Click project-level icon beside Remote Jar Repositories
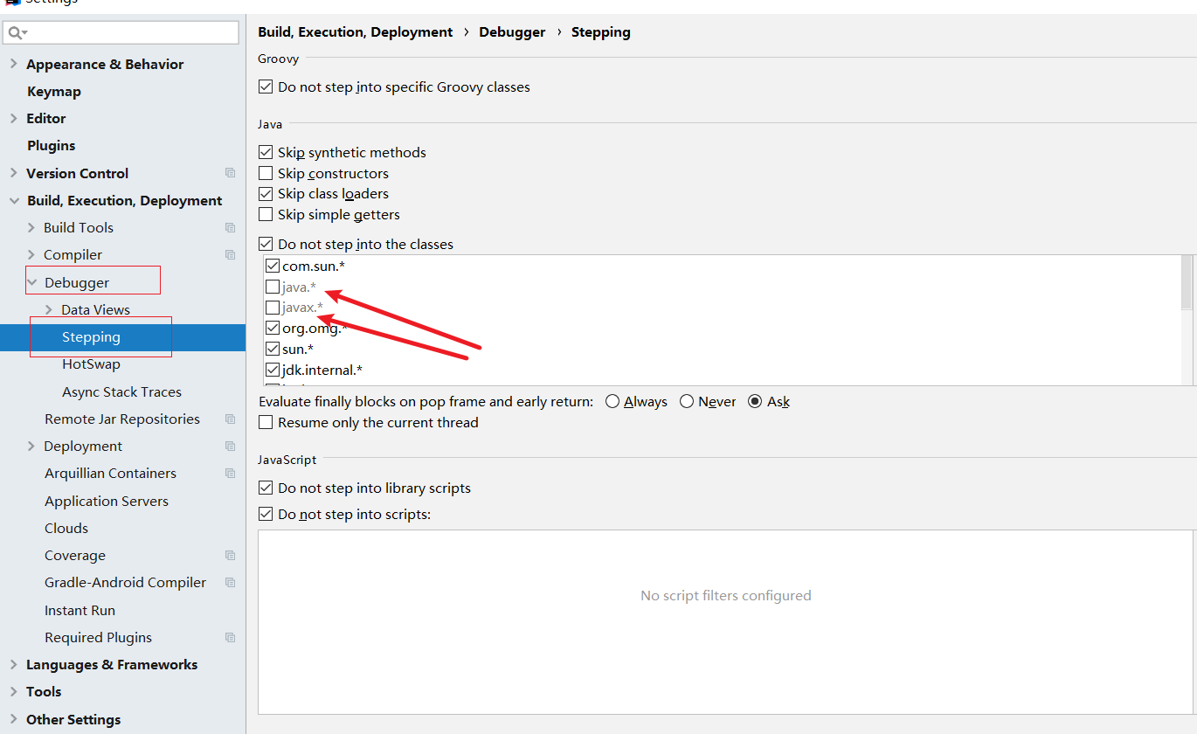Screen dimensions: 1197x734 pos(230,419)
